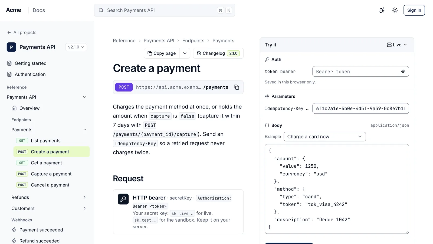The width and height of the screenshot is (433, 244).
Task: Collapse the Payments API reference section
Action: [85, 97]
